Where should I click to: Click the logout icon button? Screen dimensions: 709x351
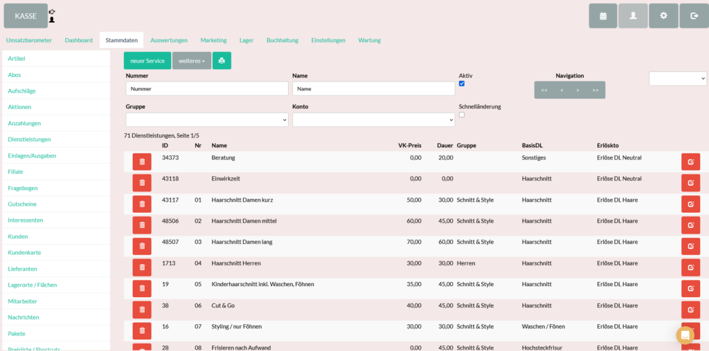click(694, 16)
